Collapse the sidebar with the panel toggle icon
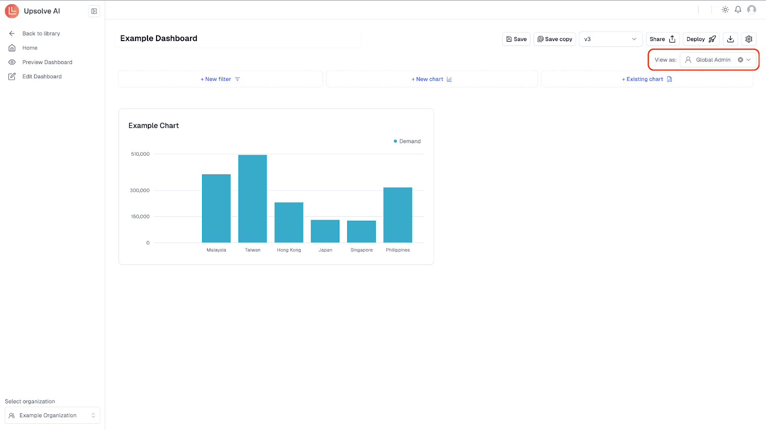This screenshot has width=766, height=430. [94, 11]
